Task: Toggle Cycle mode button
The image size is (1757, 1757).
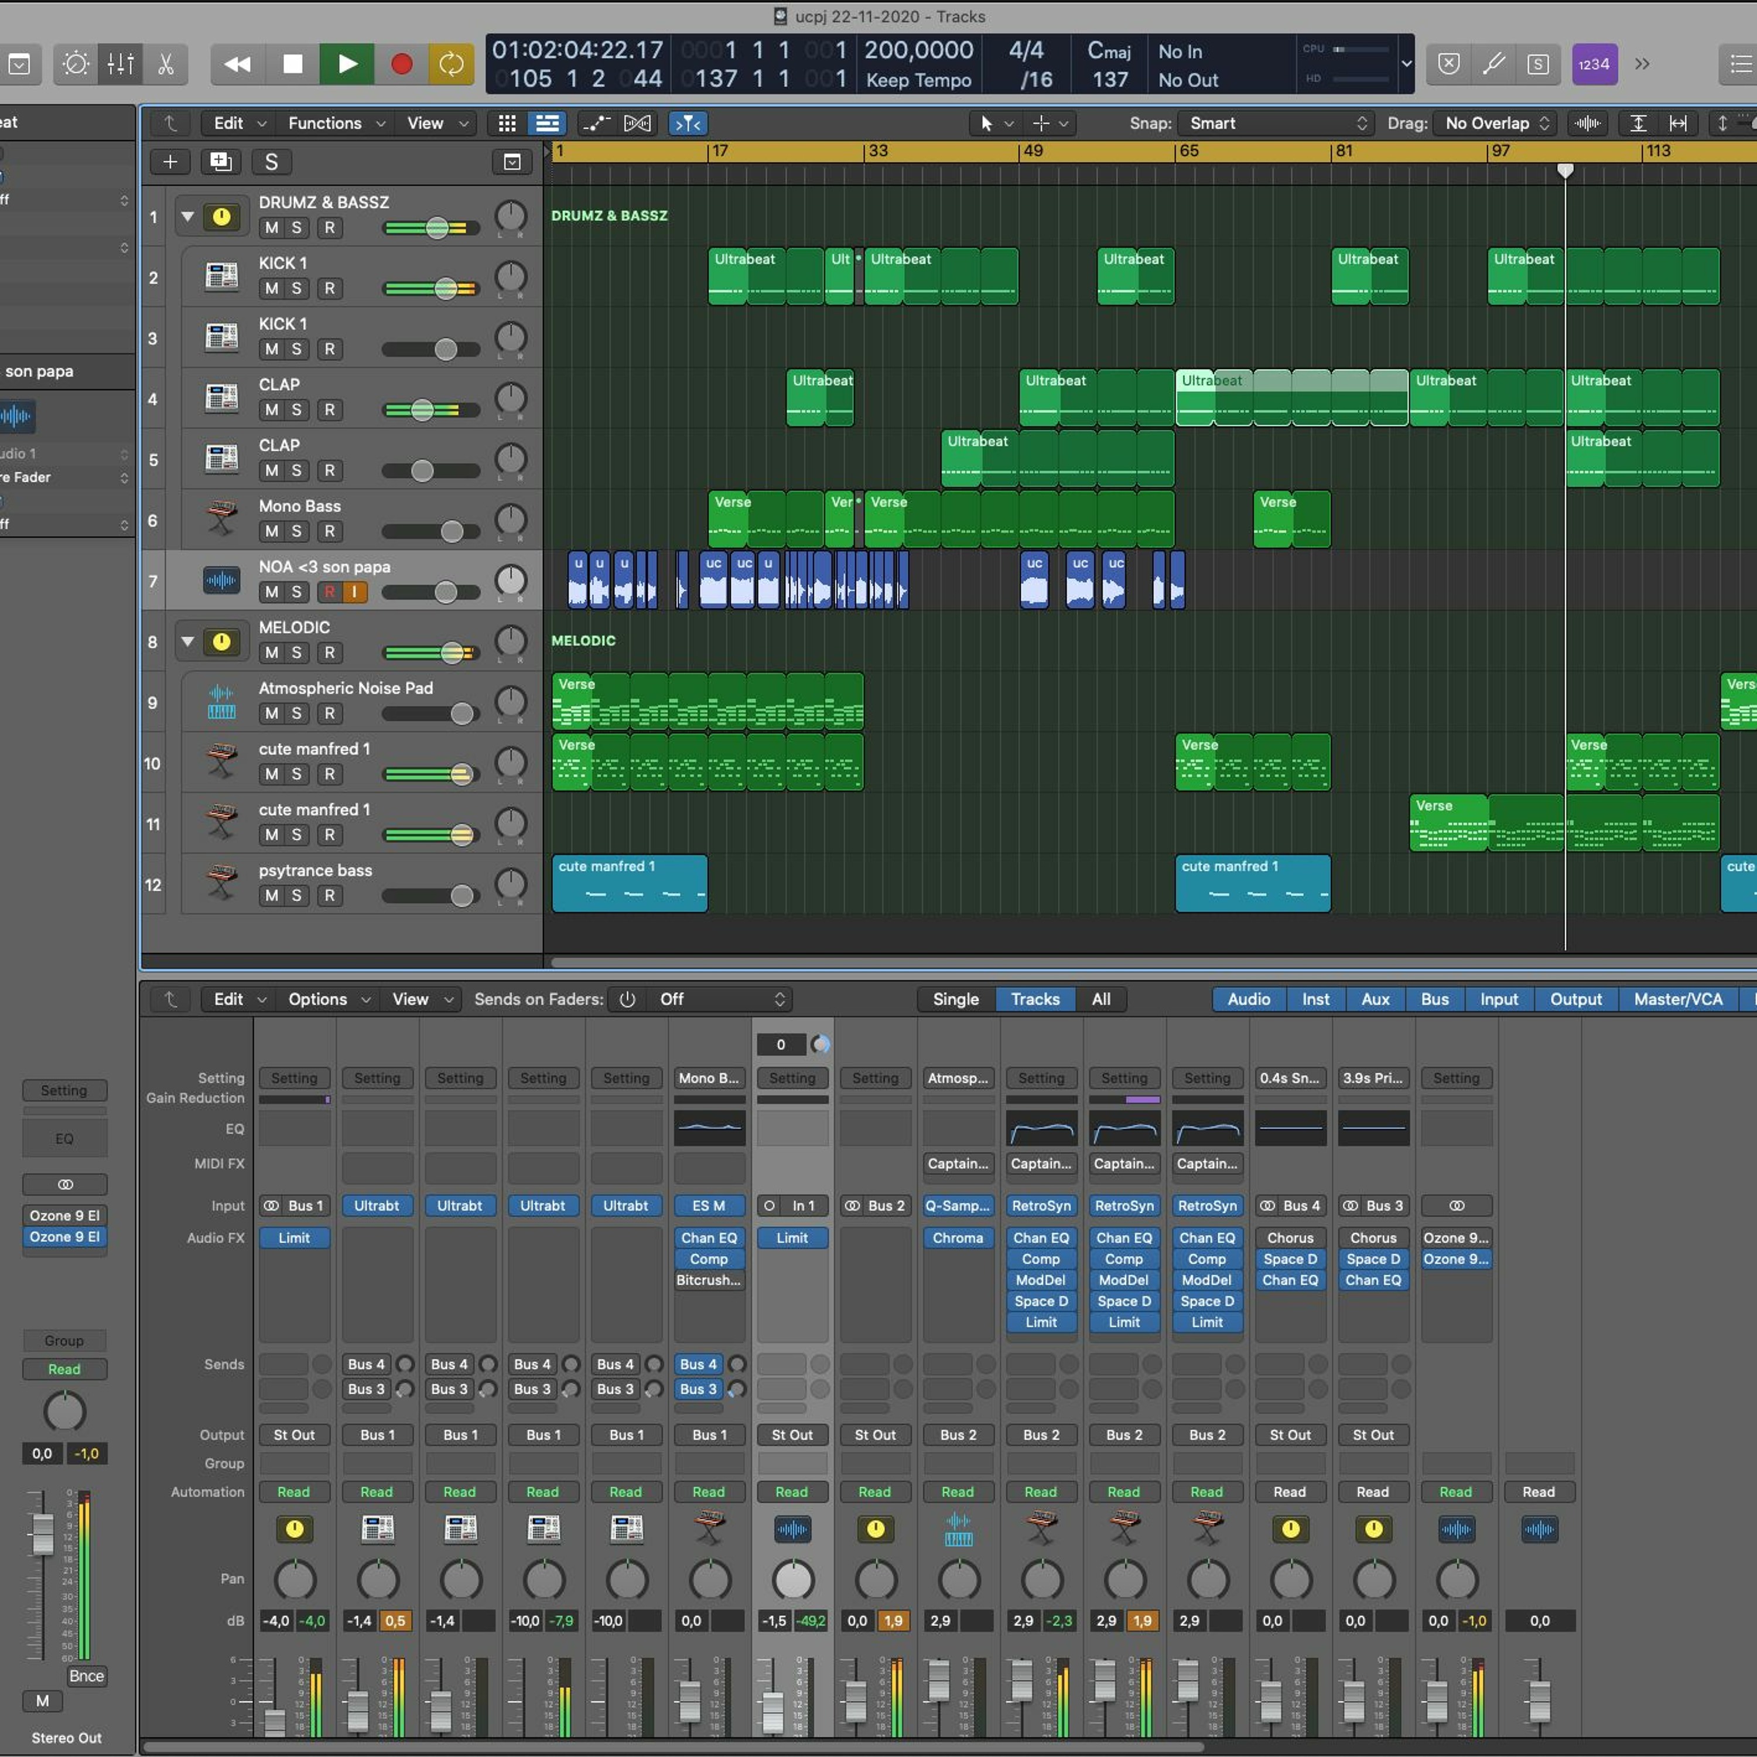Action: click(x=451, y=64)
